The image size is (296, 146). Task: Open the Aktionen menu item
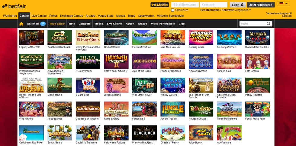point(36,24)
